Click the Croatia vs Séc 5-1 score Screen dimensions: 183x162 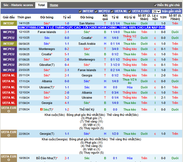[67, 54]
